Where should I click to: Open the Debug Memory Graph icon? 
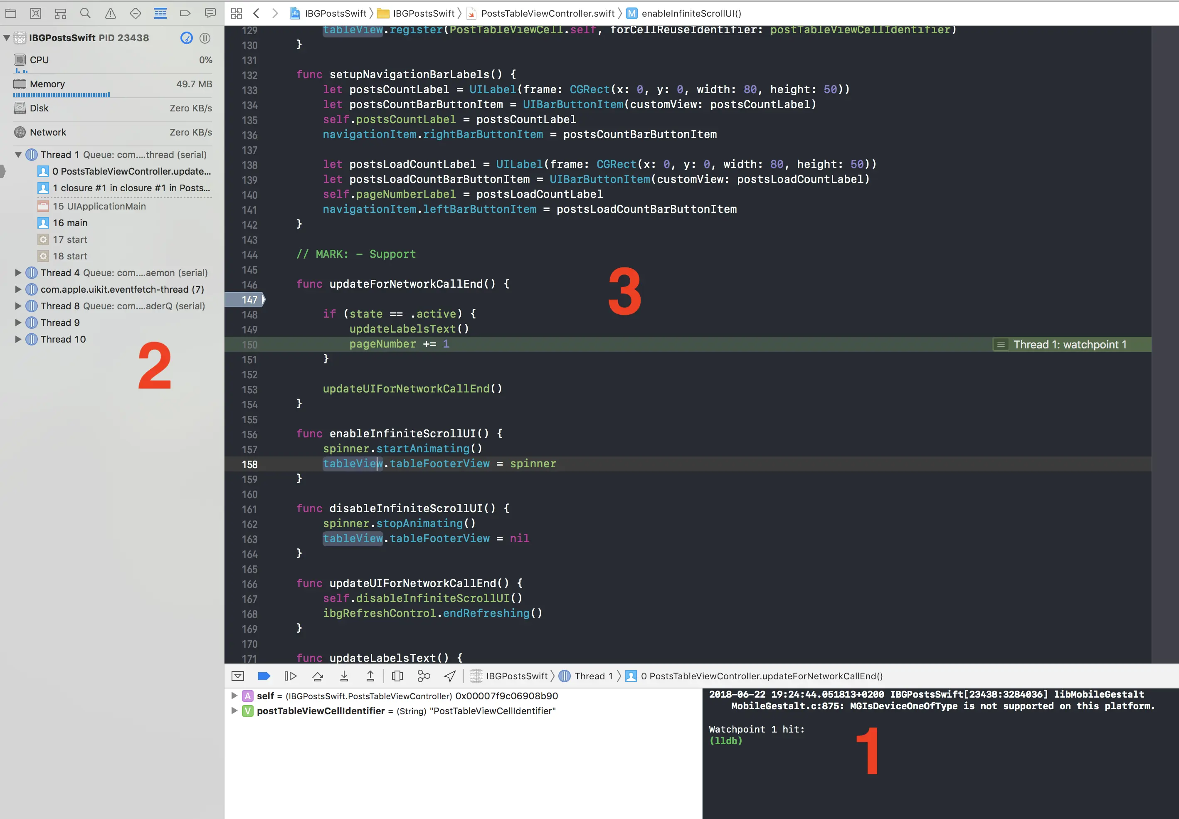click(423, 676)
